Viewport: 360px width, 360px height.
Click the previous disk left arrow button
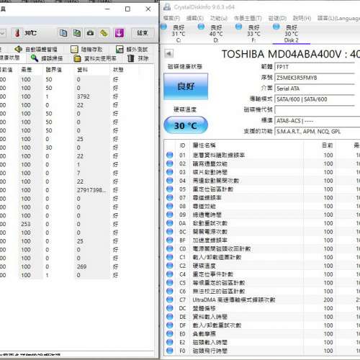pyautogui.click(x=169, y=53)
